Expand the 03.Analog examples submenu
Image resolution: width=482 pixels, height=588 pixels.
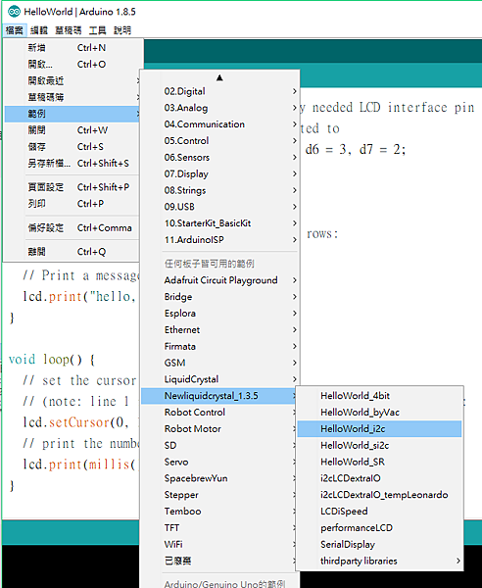(x=220, y=108)
